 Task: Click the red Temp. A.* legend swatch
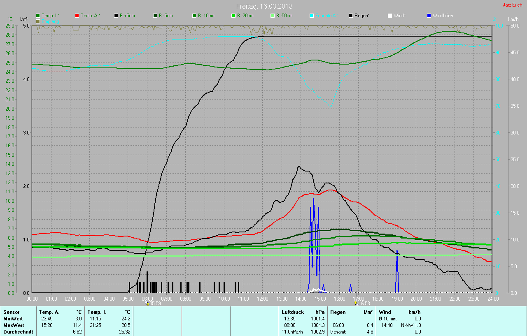tap(77, 16)
